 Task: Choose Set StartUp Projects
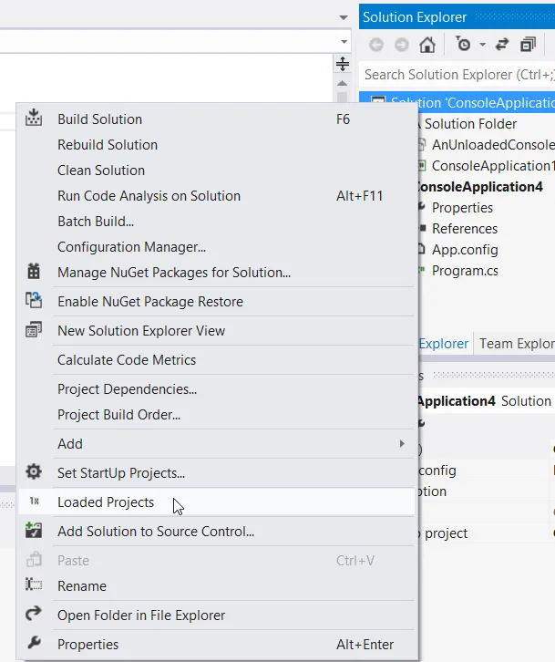(x=217, y=473)
